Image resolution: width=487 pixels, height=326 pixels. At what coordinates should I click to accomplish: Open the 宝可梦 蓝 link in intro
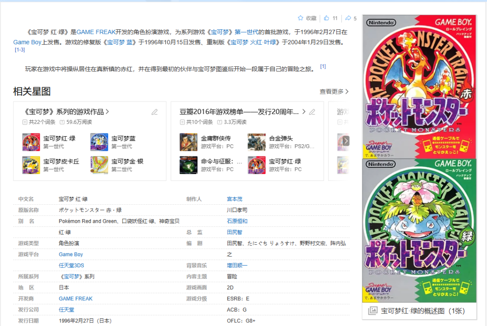click(x=120, y=42)
